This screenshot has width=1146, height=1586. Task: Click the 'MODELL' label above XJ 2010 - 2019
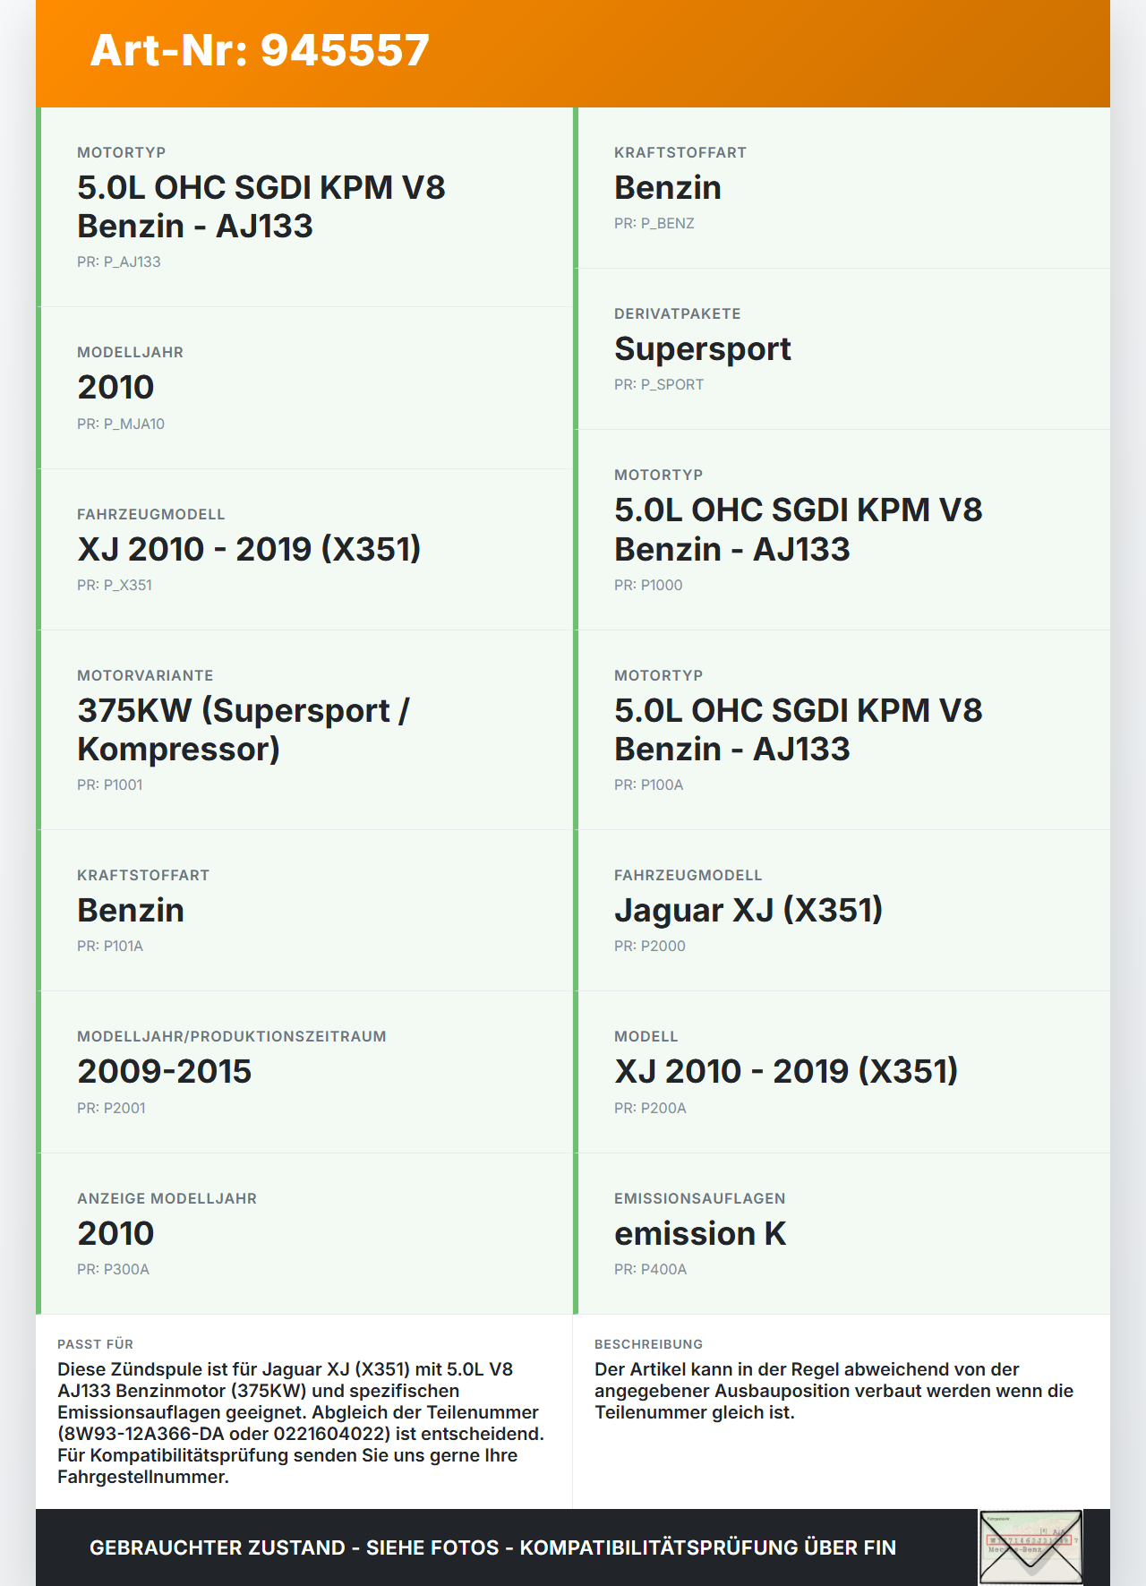pyautogui.click(x=646, y=1037)
